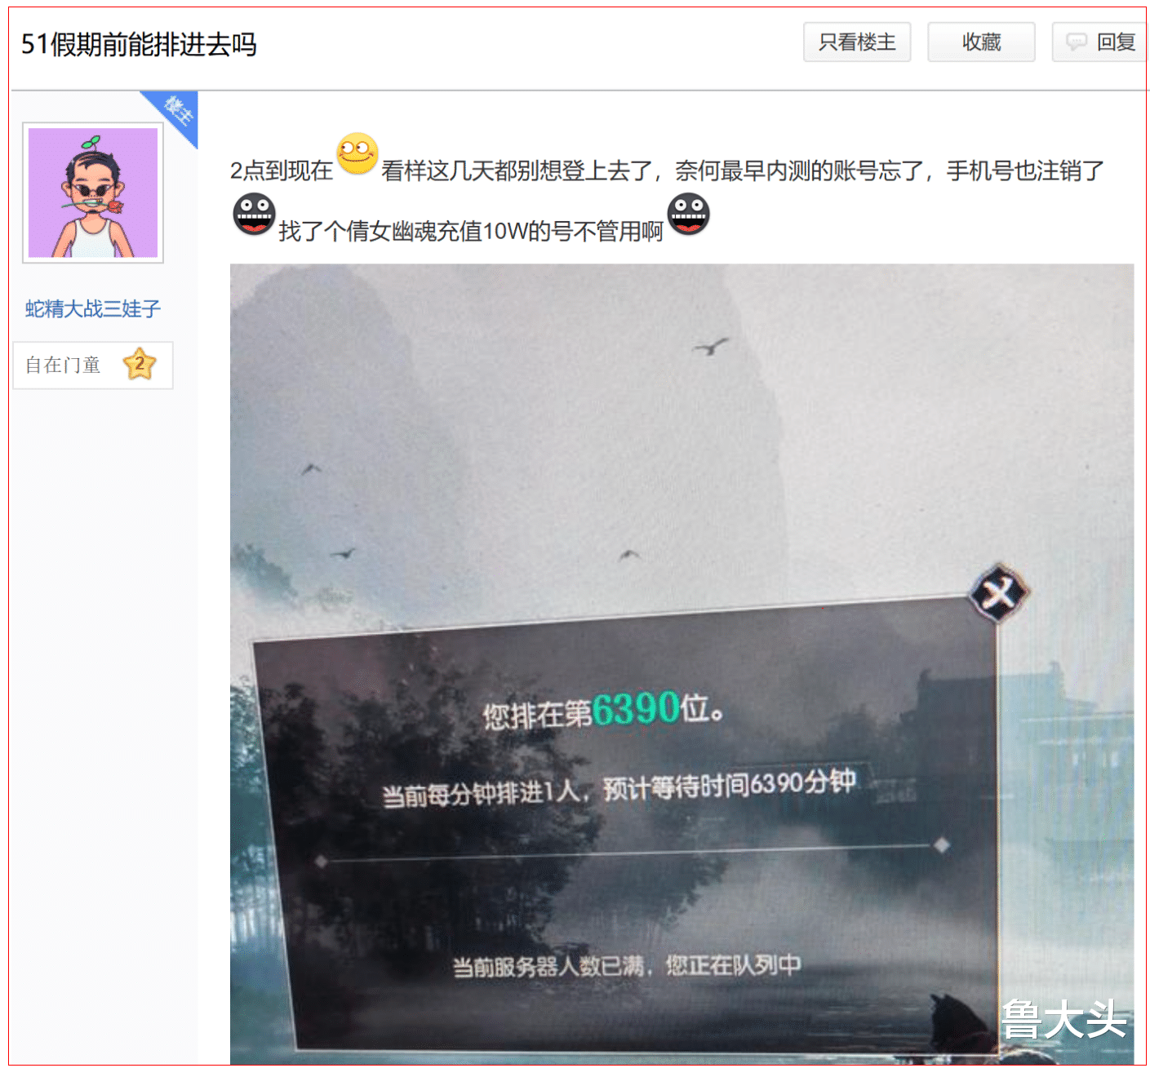
Task: Click the 自在门童 level badge
Action: pos(93,365)
